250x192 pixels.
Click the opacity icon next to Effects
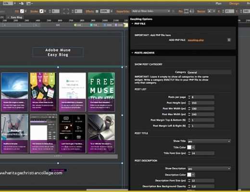pos(97,12)
